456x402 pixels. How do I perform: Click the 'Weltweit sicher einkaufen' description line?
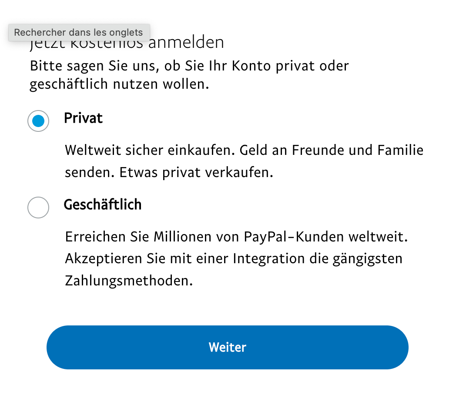(x=244, y=151)
